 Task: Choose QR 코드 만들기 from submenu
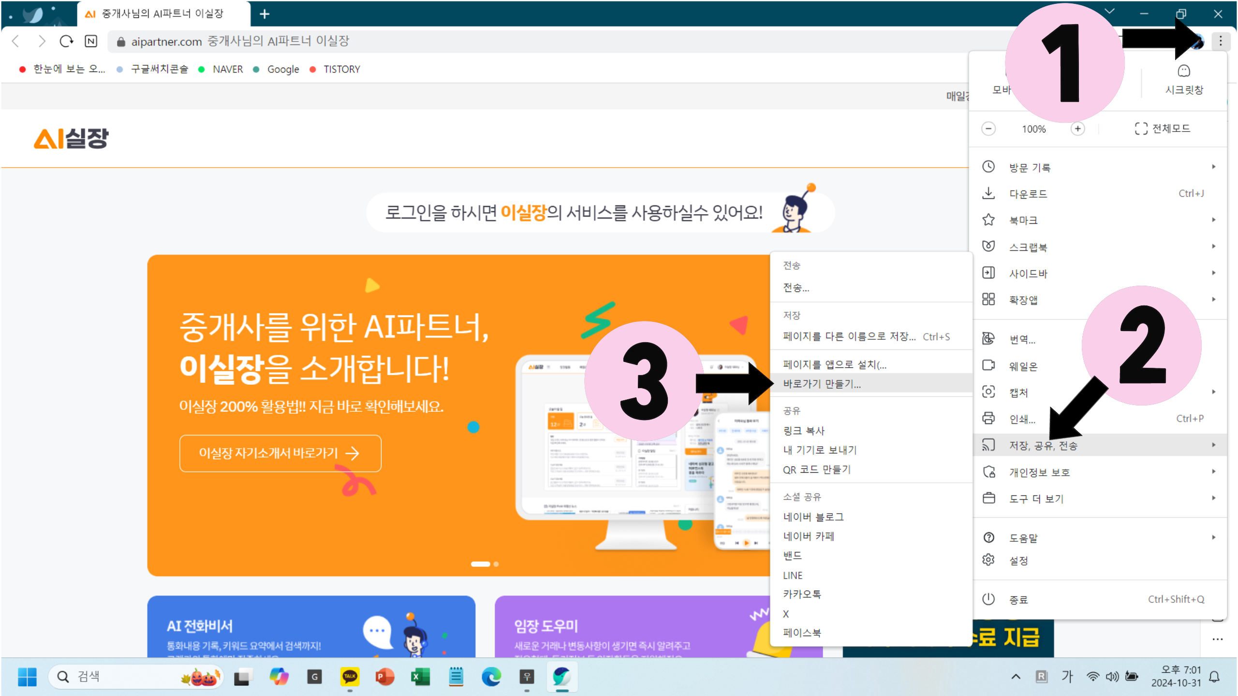[x=817, y=470]
